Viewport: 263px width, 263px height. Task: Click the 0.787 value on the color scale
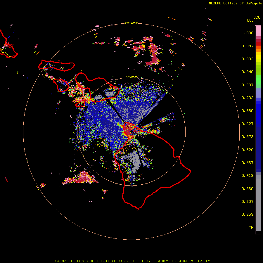tap(248, 85)
